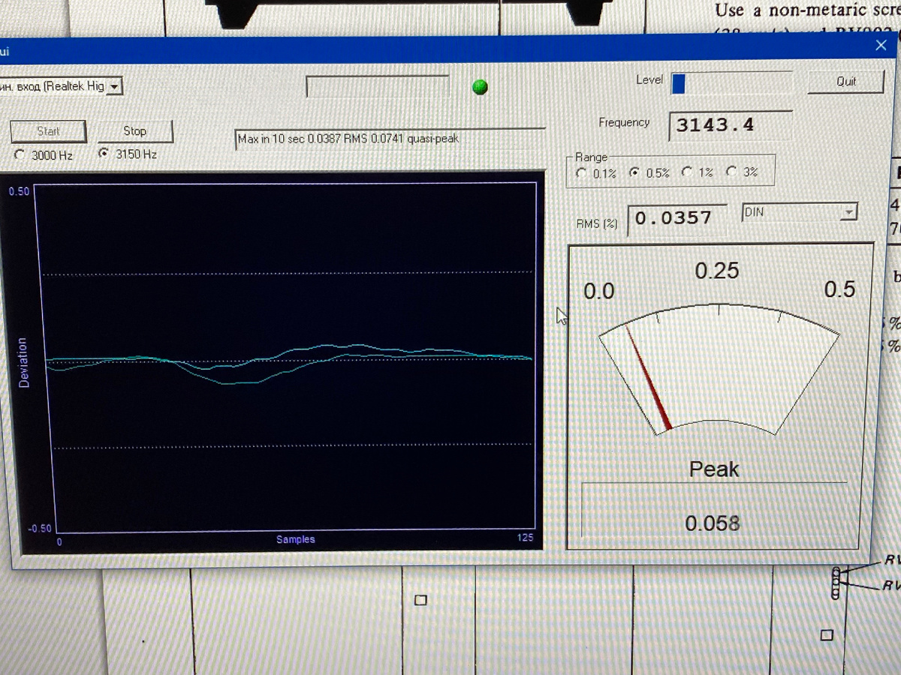Image resolution: width=901 pixels, height=675 pixels.
Task: Set Range to 0.1%
Action: coord(595,173)
